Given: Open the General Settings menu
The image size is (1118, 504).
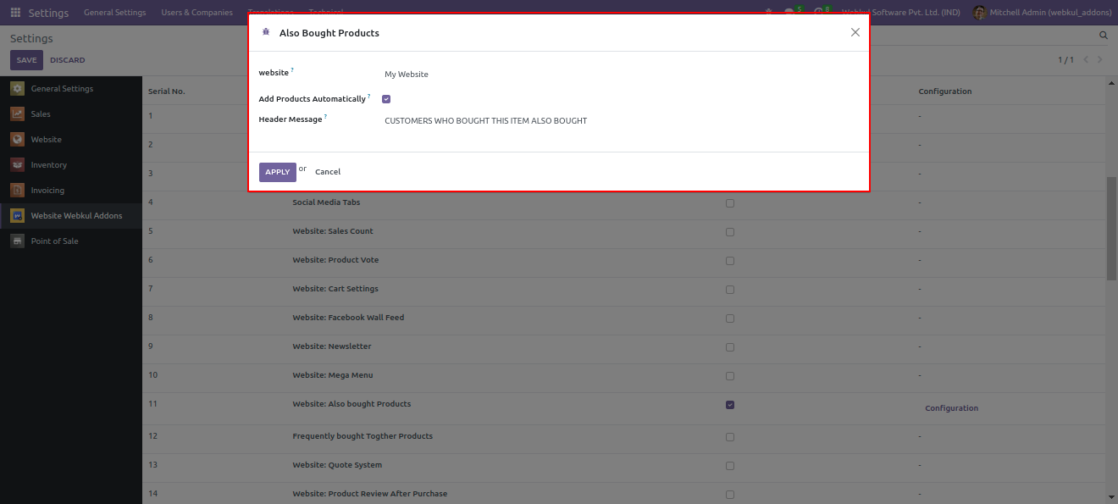Looking at the screenshot, I should click(x=114, y=13).
